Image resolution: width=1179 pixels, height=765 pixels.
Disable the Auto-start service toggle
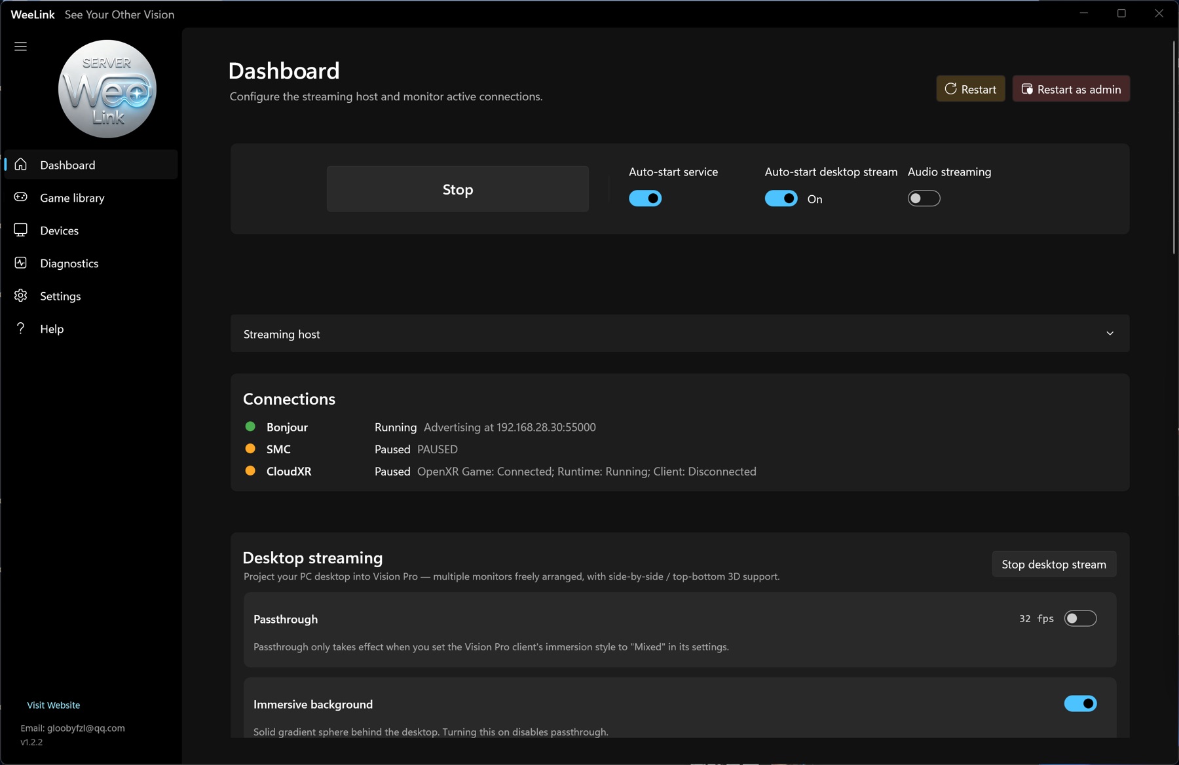(x=645, y=198)
